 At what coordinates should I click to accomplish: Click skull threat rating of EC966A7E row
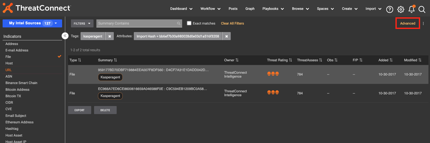click(273, 92)
